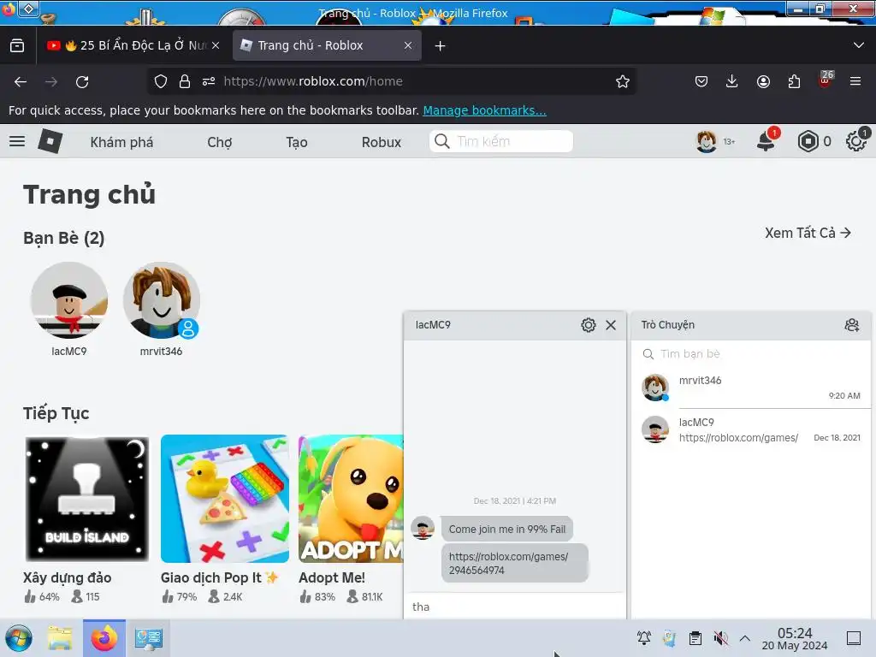Close the lacMC9 chat window
The image size is (876, 657).
pyautogui.click(x=611, y=325)
